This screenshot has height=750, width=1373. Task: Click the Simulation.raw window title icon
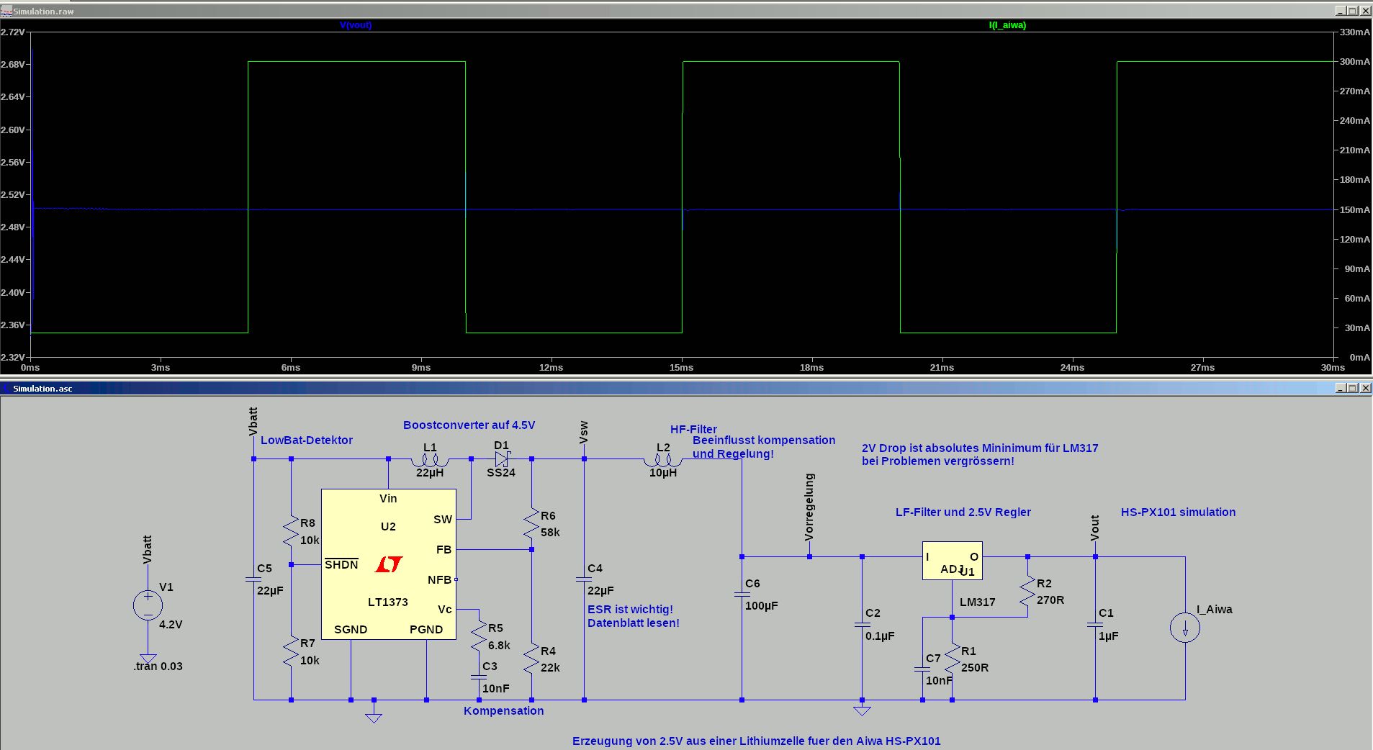click(6, 11)
